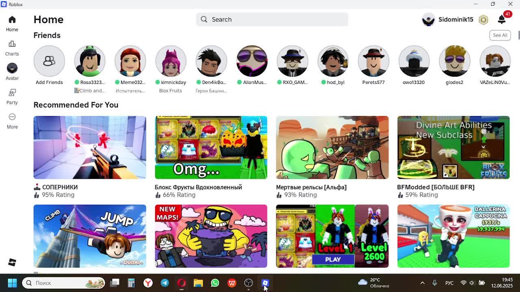Screen dimensions: 520x292
Task: Click the tray microphone icon
Action: 434,283
